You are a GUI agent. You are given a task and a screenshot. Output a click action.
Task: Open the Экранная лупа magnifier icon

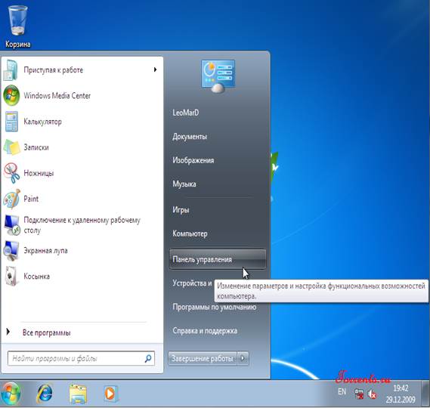[11, 251]
